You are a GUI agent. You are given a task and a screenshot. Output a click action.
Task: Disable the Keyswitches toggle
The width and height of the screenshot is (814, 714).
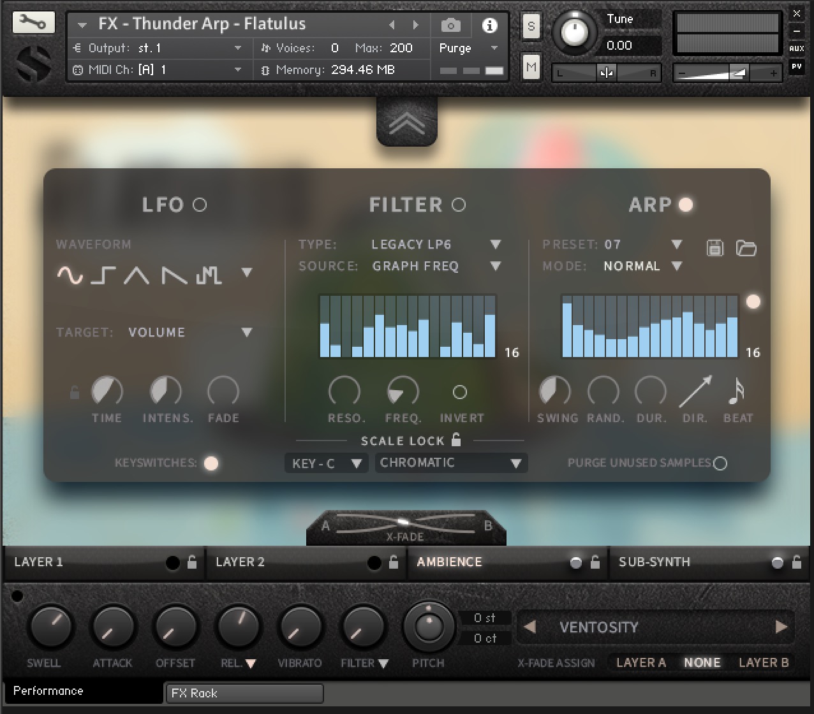click(211, 463)
